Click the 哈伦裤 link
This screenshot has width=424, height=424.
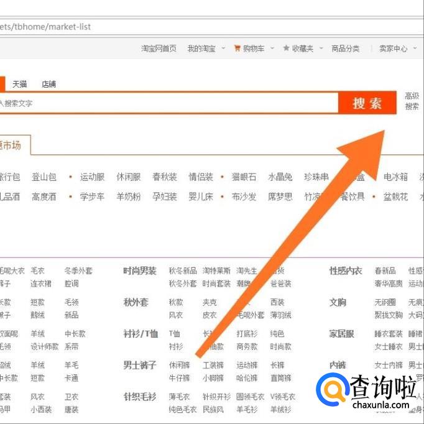[247, 378]
